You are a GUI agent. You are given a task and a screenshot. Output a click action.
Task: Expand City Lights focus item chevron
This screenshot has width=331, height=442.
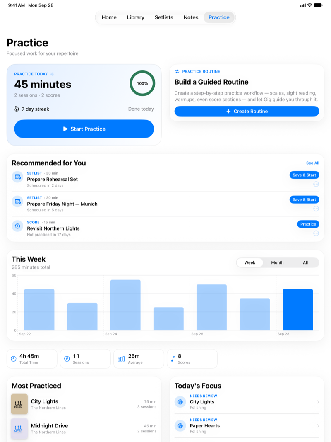click(318, 402)
